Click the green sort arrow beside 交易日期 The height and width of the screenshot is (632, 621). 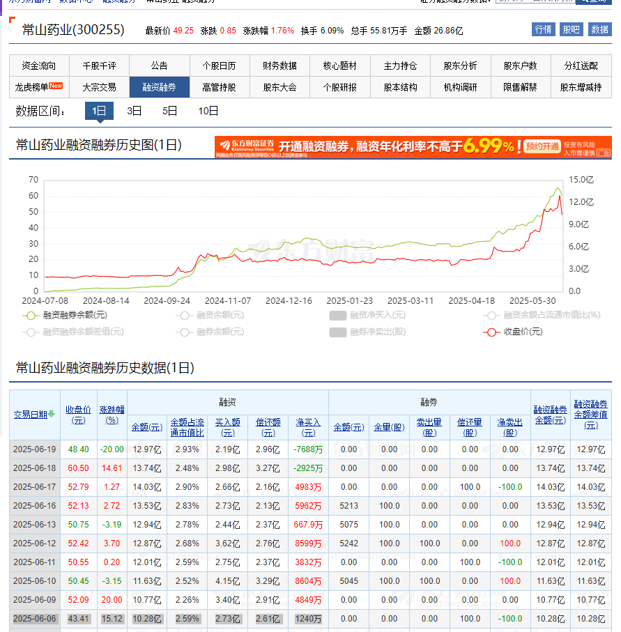[x=51, y=414]
